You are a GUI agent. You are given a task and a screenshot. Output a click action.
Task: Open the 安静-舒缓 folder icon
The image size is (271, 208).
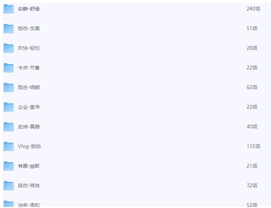click(x=9, y=9)
